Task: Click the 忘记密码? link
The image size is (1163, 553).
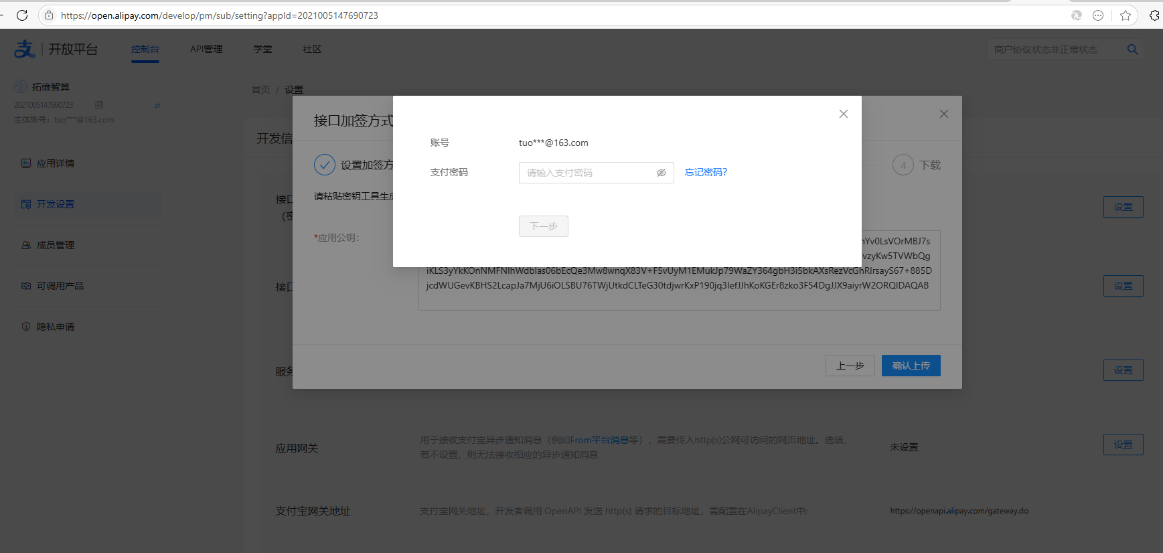Action: tap(706, 172)
